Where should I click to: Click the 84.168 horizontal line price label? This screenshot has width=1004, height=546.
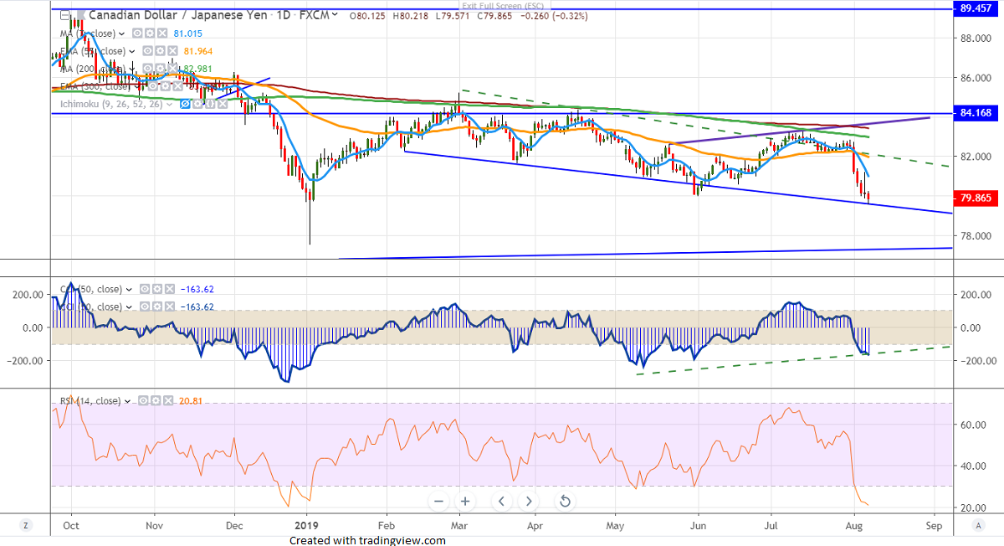(977, 113)
